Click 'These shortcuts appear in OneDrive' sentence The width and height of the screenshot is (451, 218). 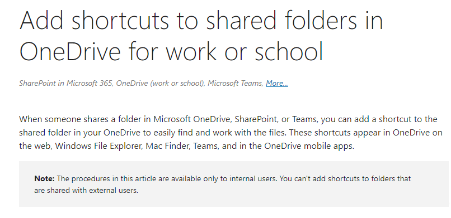(x=366, y=133)
